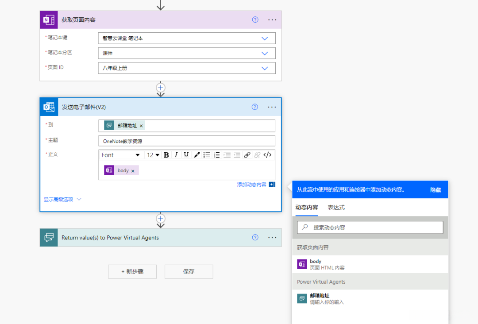
Task: Click the Power Virtual Agents icon on Return value card
Action: click(49, 237)
